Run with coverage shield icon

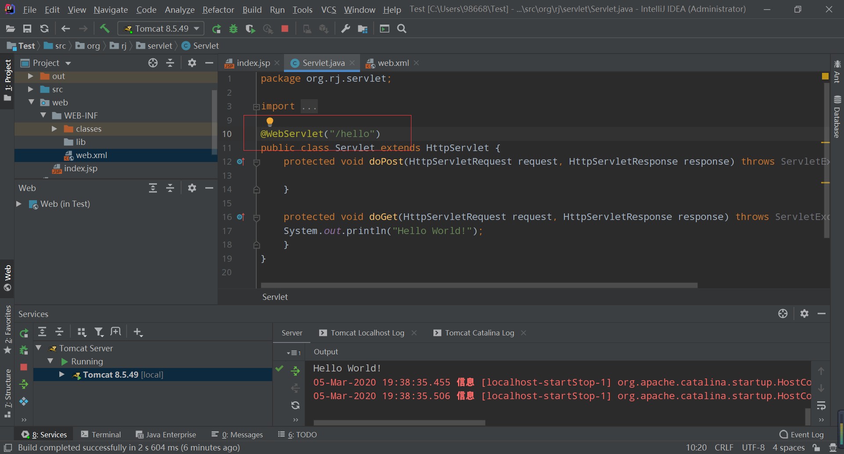251,29
